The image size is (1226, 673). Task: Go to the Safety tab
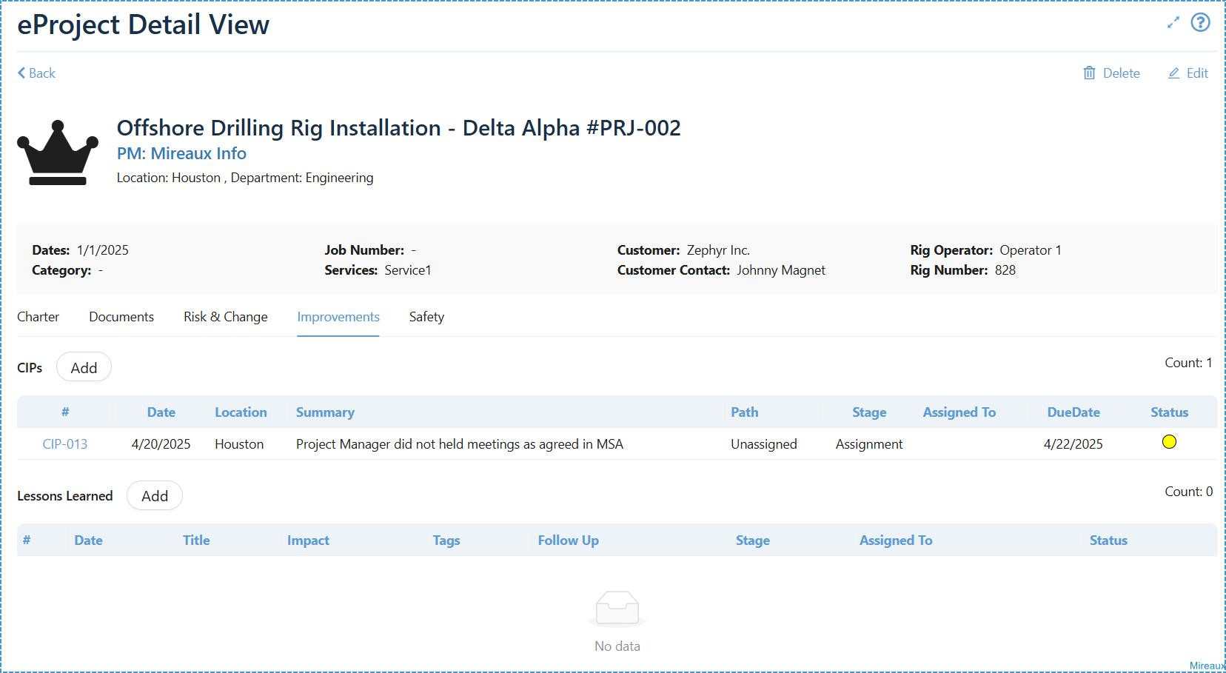point(426,317)
